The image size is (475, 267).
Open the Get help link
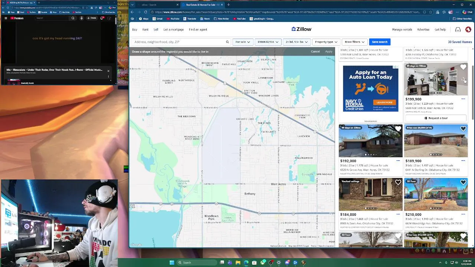tap(440, 29)
